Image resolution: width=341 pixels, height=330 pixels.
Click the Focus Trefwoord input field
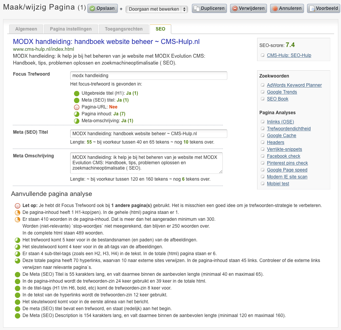[x=149, y=76]
